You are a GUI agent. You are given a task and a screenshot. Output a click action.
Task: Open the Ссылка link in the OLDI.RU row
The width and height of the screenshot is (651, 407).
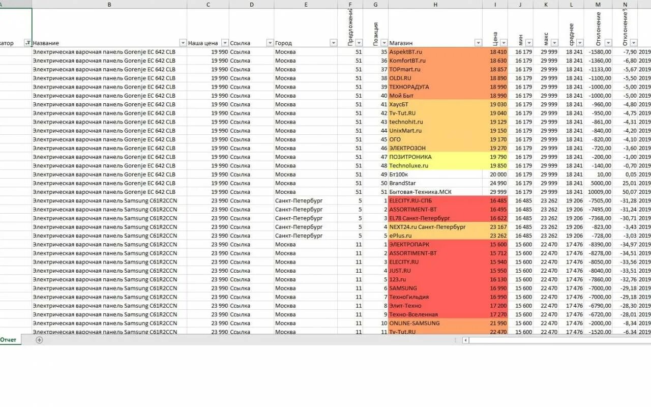pos(240,78)
